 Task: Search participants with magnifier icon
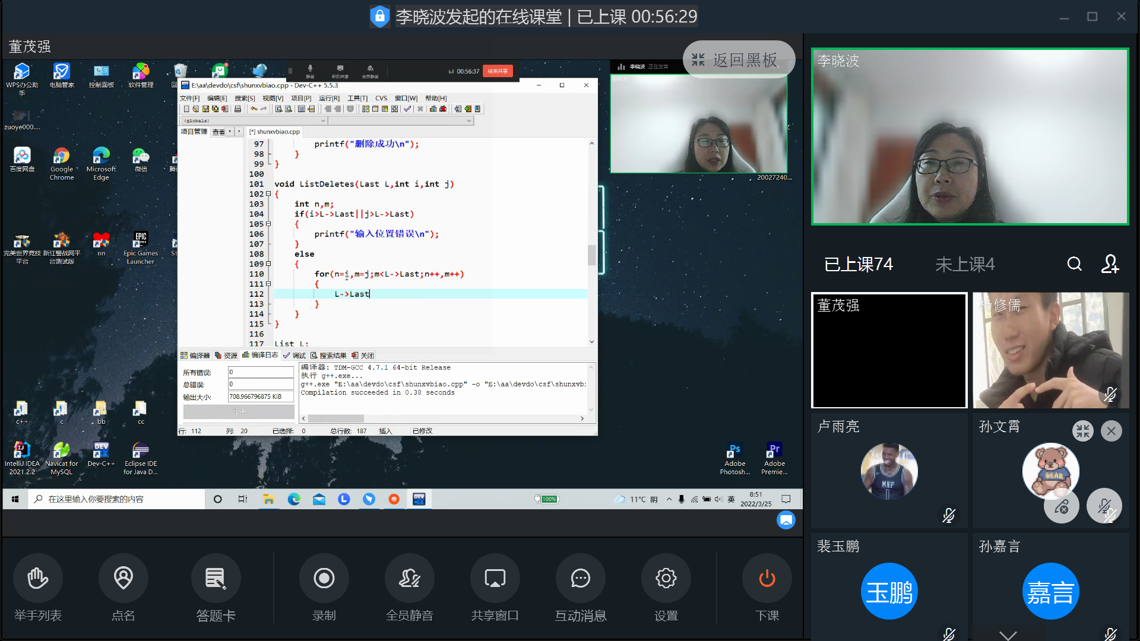click(x=1074, y=264)
